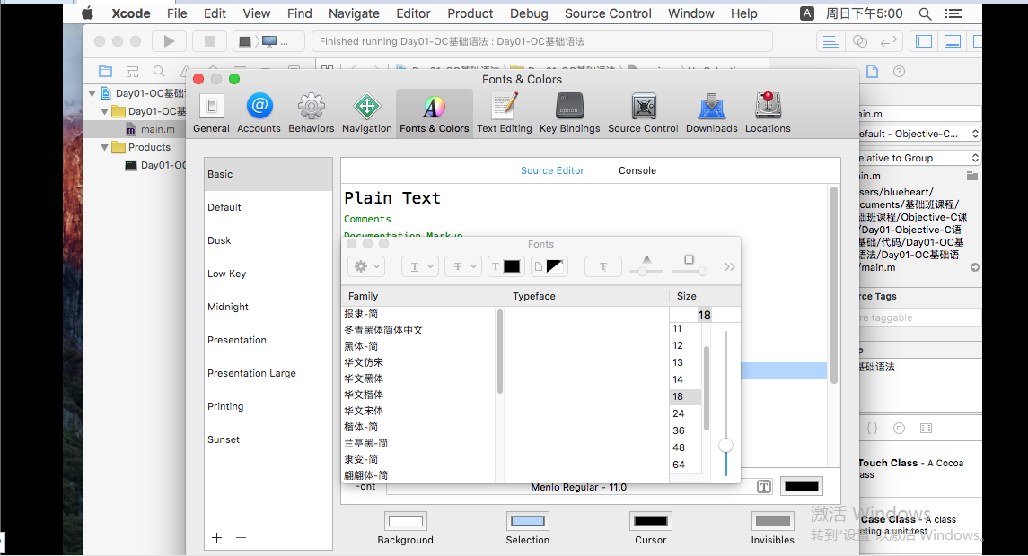The image size is (1028, 556).
Task: Click Spotlight search icon in menu bar
Action: point(925,13)
